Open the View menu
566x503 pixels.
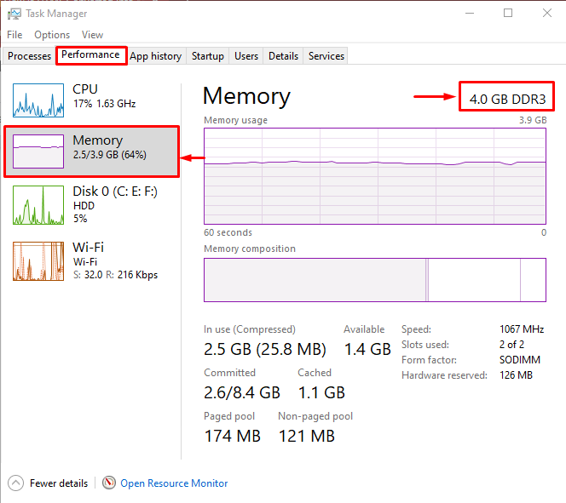(x=92, y=35)
